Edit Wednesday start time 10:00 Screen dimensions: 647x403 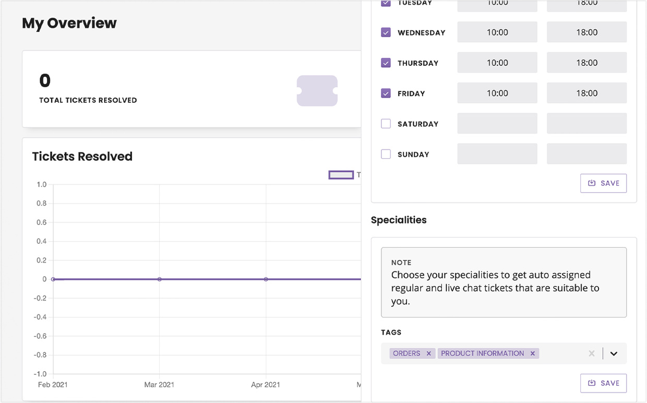497,32
